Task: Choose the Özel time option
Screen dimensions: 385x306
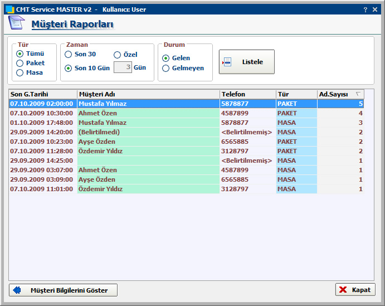Action: point(118,55)
